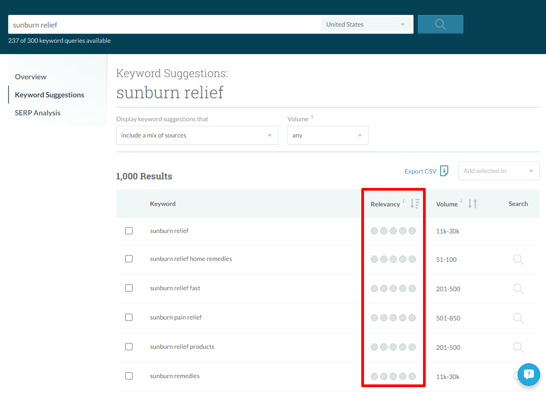Click the Export CSV download icon
Image resolution: width=546 pixels, height=393 pixels.
point(444,171)
